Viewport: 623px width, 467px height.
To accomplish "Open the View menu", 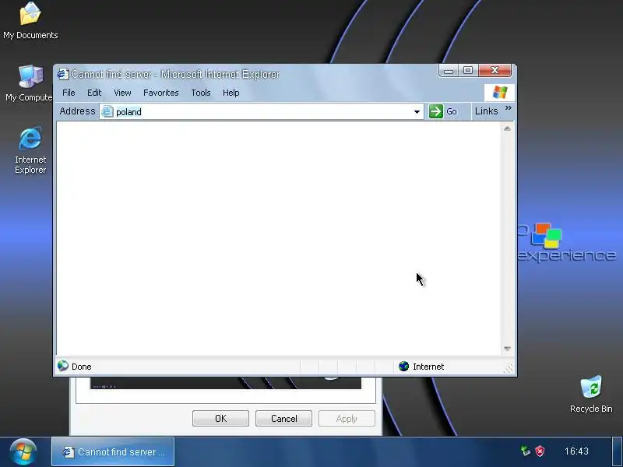I will pos(122,93).
